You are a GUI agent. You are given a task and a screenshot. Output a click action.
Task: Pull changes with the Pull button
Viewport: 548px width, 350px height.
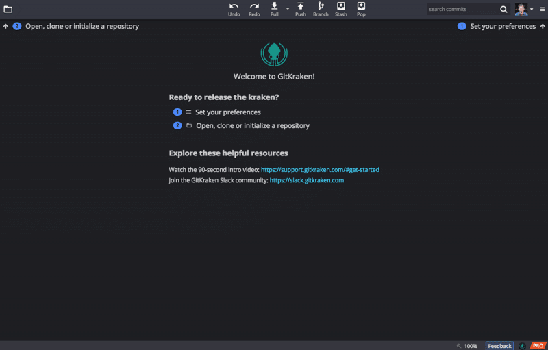[x=275, y=10]
